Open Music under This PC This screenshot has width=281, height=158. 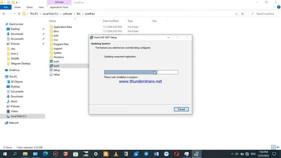[14, 101]
